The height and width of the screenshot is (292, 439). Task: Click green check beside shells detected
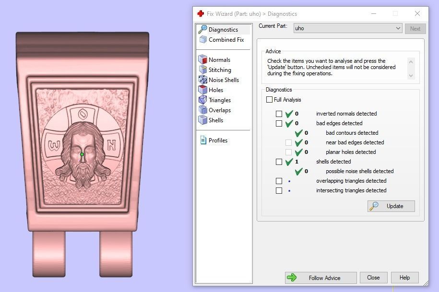point(289,162)
